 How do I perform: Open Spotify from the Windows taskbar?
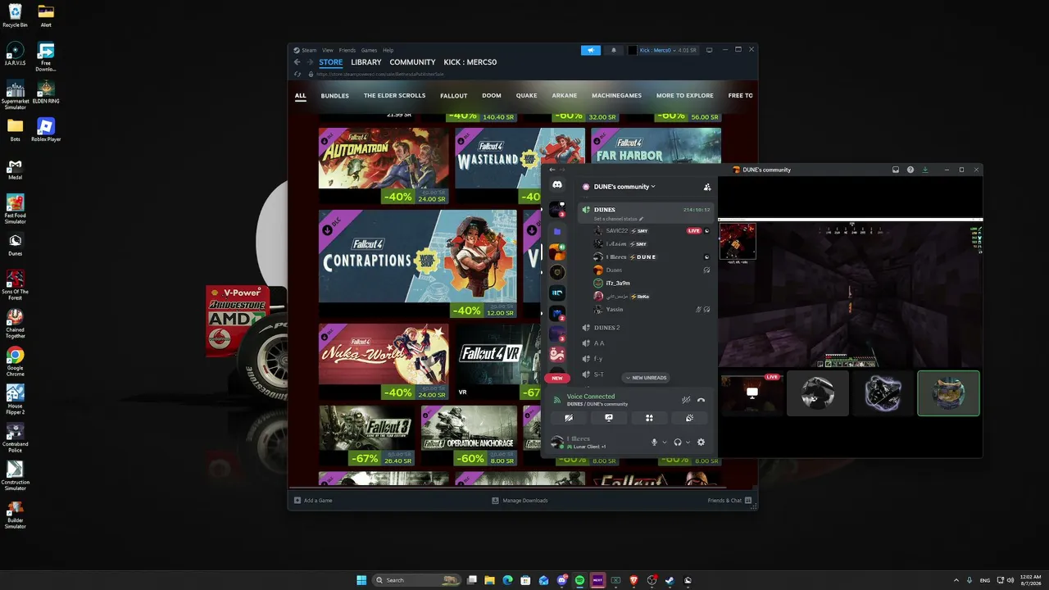(x=579, y=580)
